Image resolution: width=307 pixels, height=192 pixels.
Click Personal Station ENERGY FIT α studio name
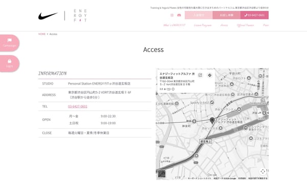pos(99,83)
